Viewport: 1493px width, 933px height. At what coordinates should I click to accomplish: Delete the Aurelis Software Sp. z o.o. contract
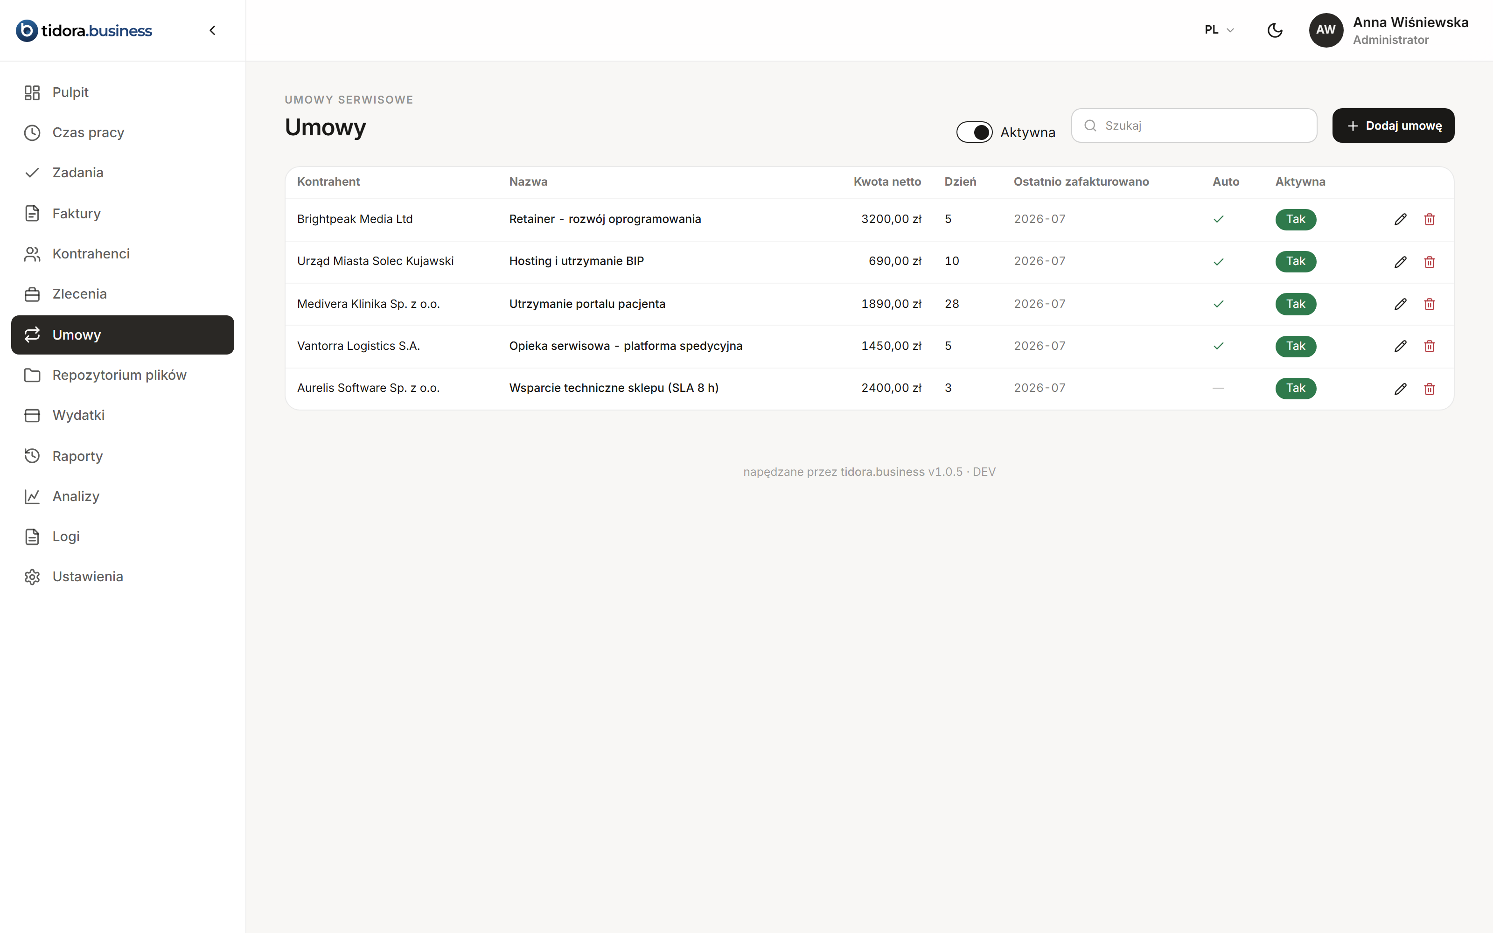pos(1430,388)
